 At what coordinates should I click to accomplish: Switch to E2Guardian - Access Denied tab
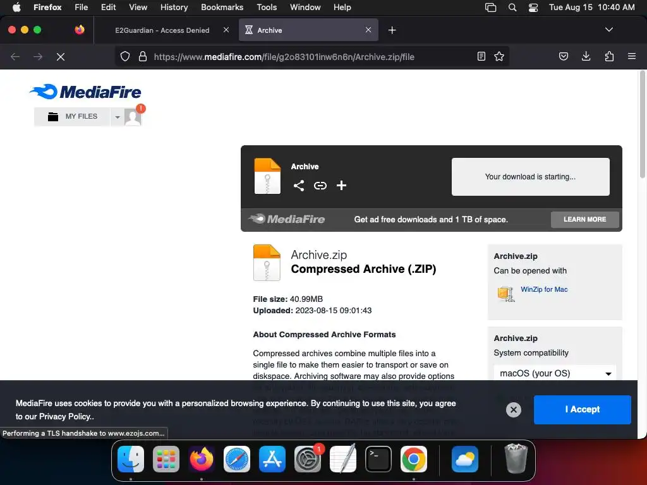(x=162, y=30)
